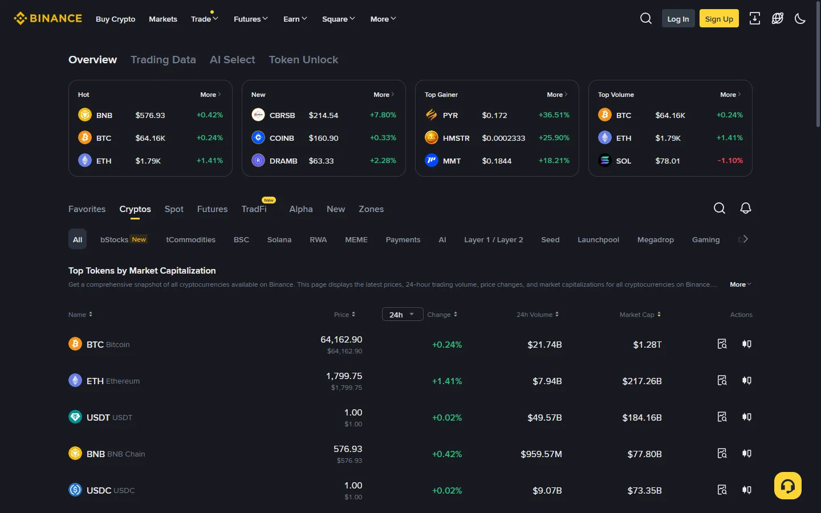Click the download app icon
The image size is (821, 513).
(755, 19)
